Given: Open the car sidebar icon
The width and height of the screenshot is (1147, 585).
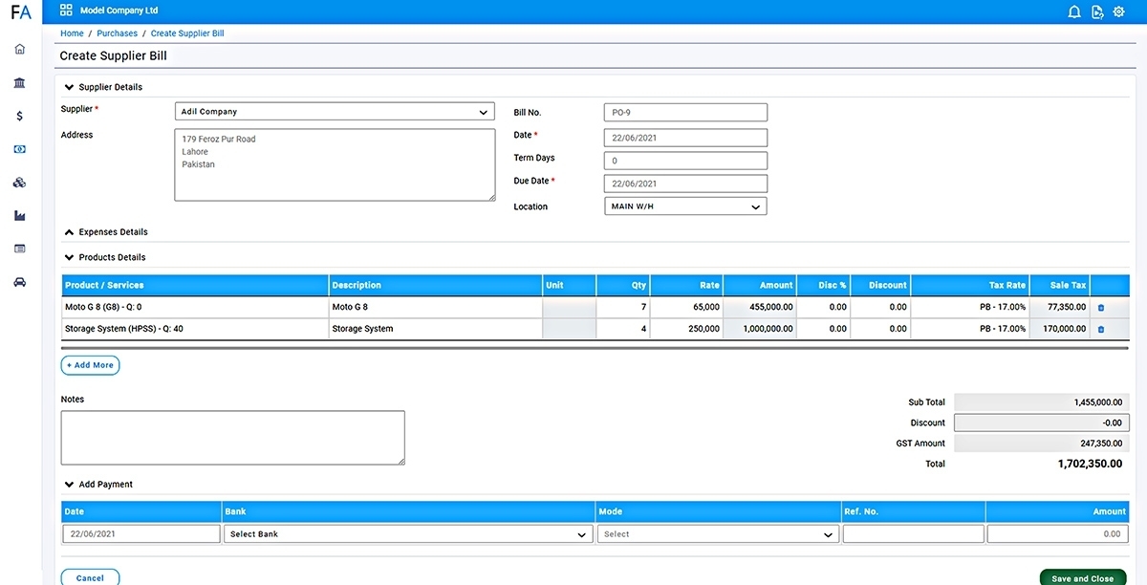Looking at the screenshot, I should coord(20,282).
